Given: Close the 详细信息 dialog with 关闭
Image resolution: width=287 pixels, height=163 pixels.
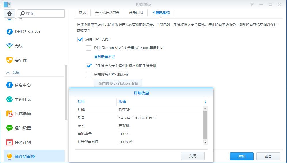Looking at the screenshot, I should tap(193, 156).
